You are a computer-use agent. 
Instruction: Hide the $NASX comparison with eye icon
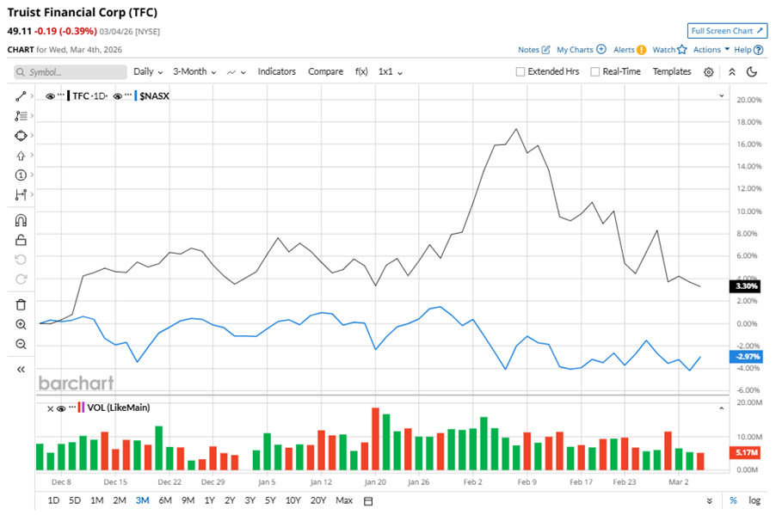point(118,96)
